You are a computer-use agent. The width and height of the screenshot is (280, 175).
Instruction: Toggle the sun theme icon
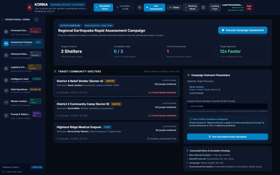pos(140,8)
